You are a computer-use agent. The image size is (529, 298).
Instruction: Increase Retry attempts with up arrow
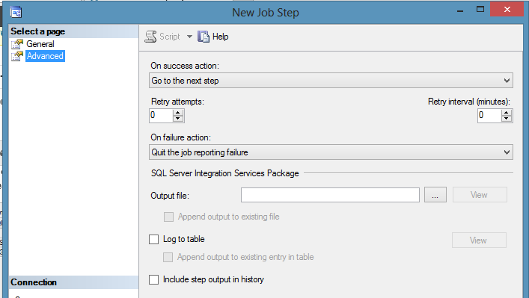(x=178, y=113)
